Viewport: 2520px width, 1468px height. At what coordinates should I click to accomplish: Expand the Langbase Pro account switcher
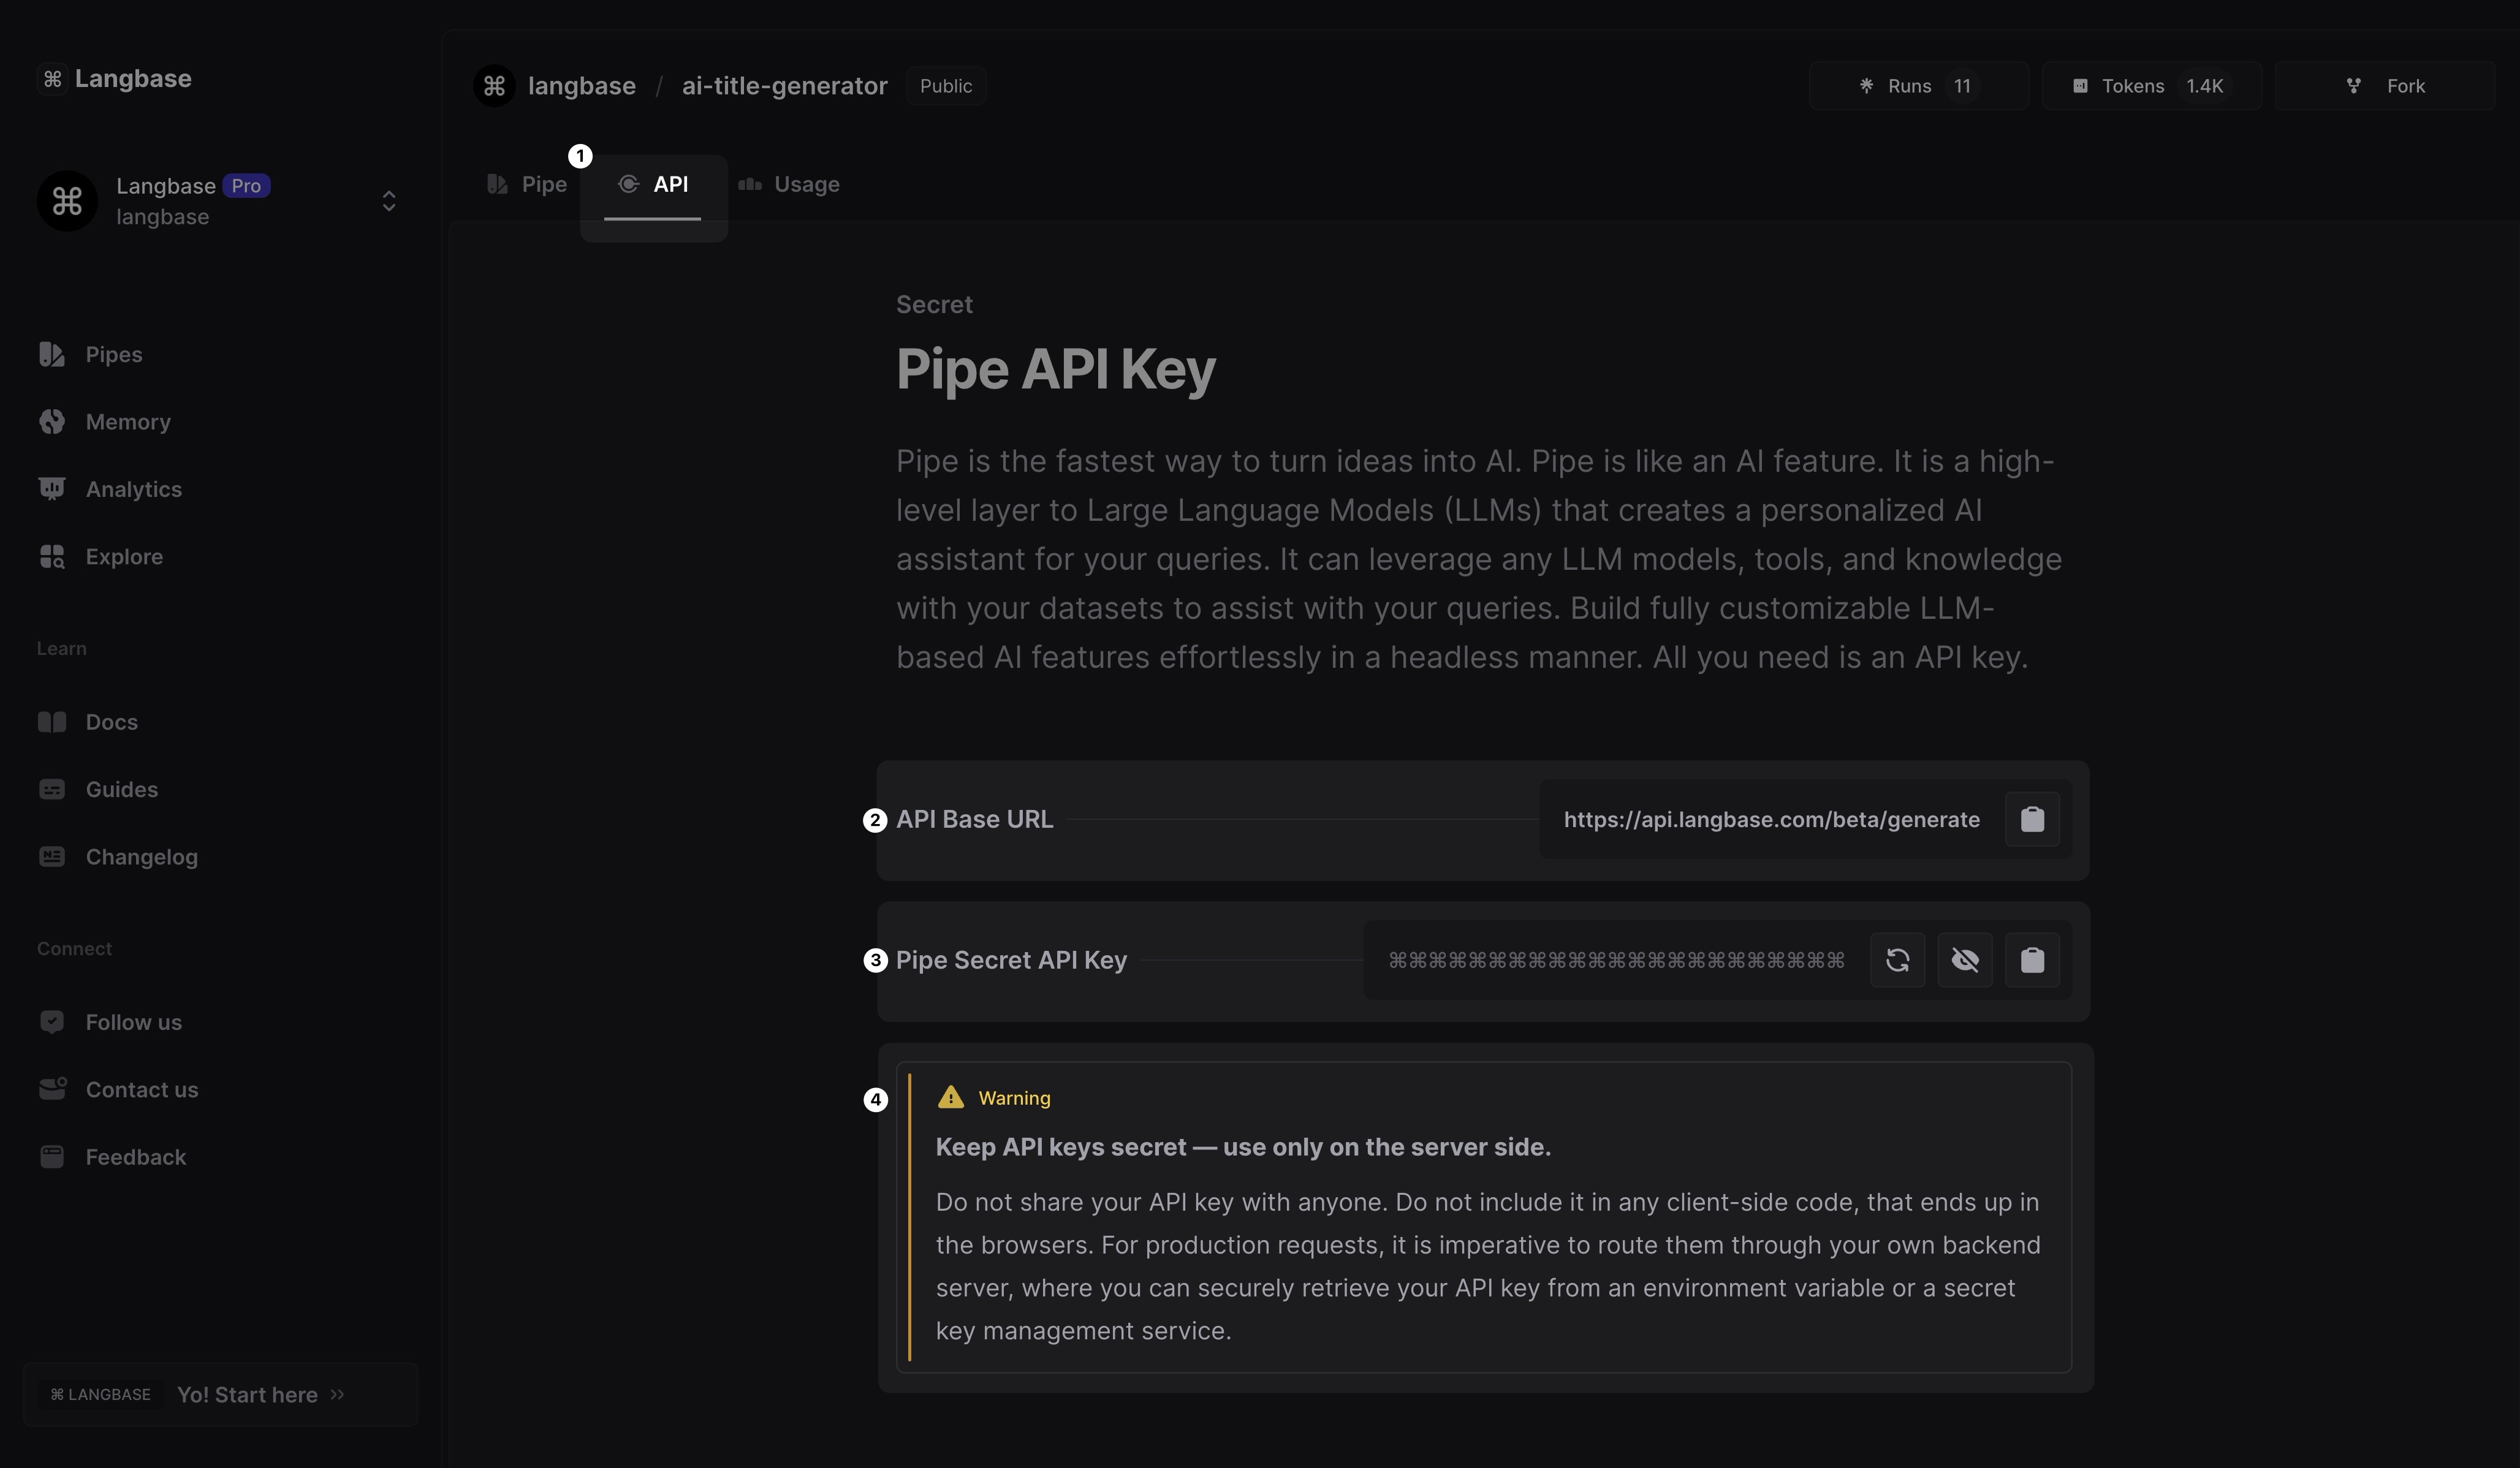pos(388,201)
